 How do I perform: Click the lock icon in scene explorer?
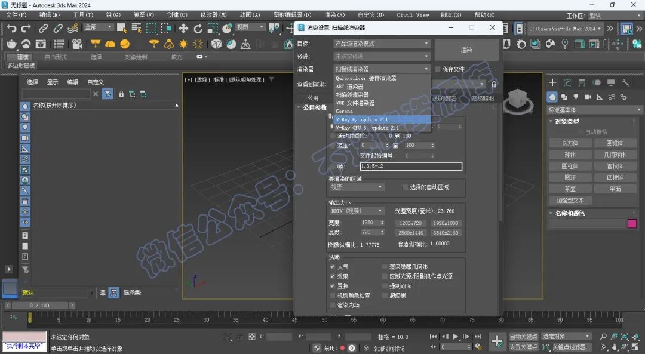pyautogui.click(x=121, y=94)
